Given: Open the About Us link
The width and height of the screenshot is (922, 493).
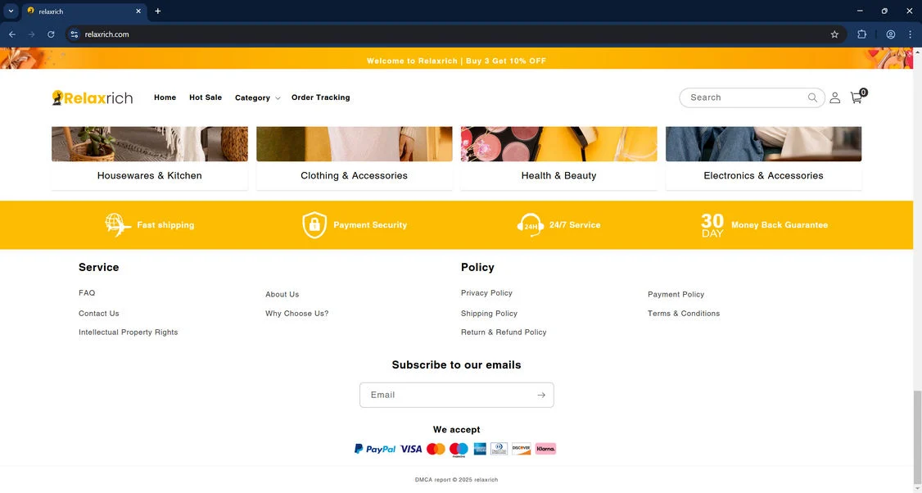Looking at the screenshot, I should (282, 294).
